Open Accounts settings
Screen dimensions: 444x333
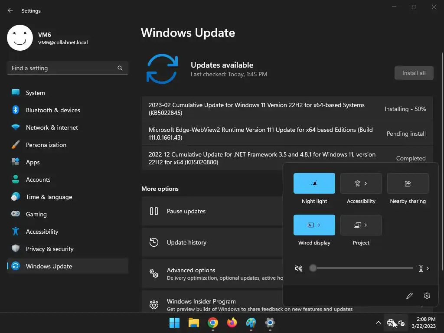click(67, 180)
